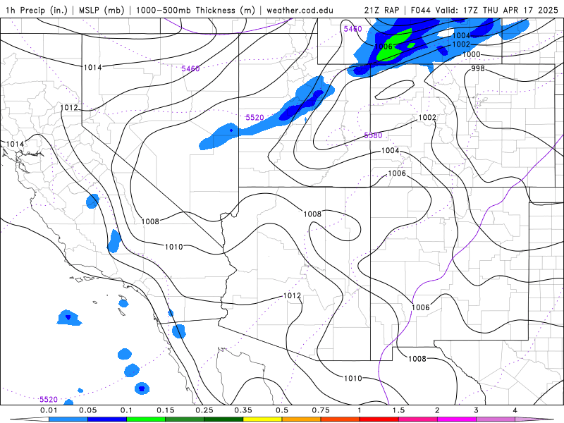Click the 1.5 legend value

(398, 410)
